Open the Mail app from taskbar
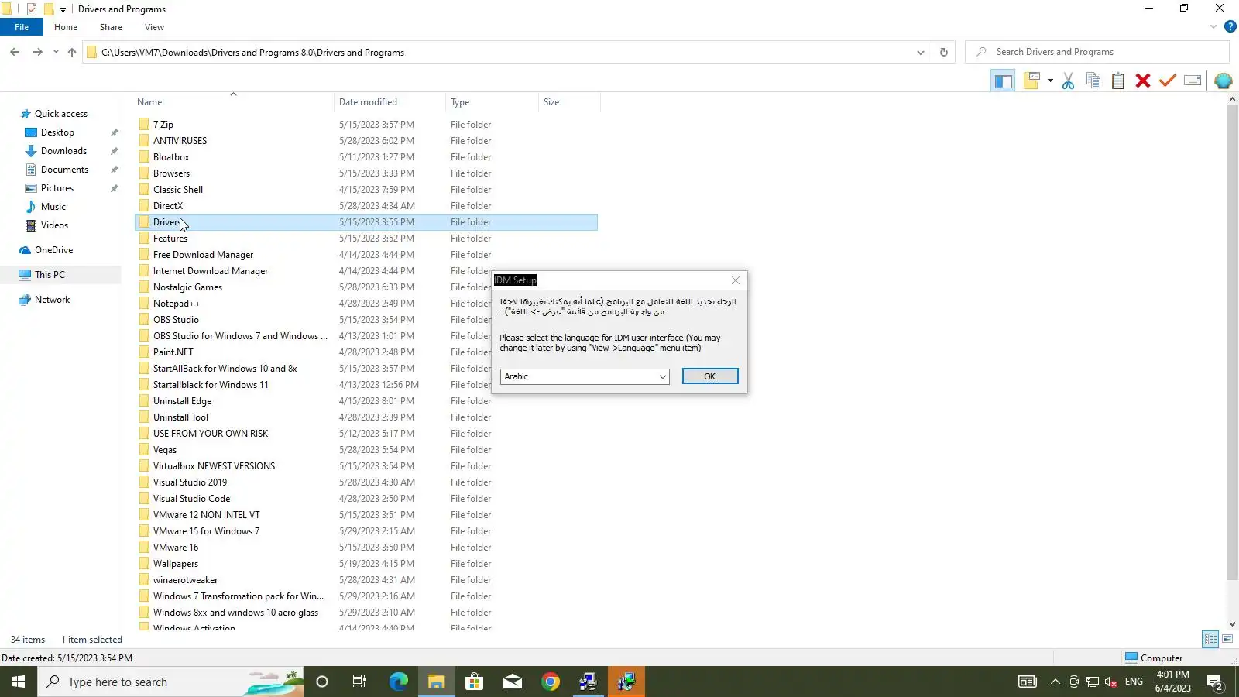The height and width of the screenshot is (697, 1239). (513, 682)
